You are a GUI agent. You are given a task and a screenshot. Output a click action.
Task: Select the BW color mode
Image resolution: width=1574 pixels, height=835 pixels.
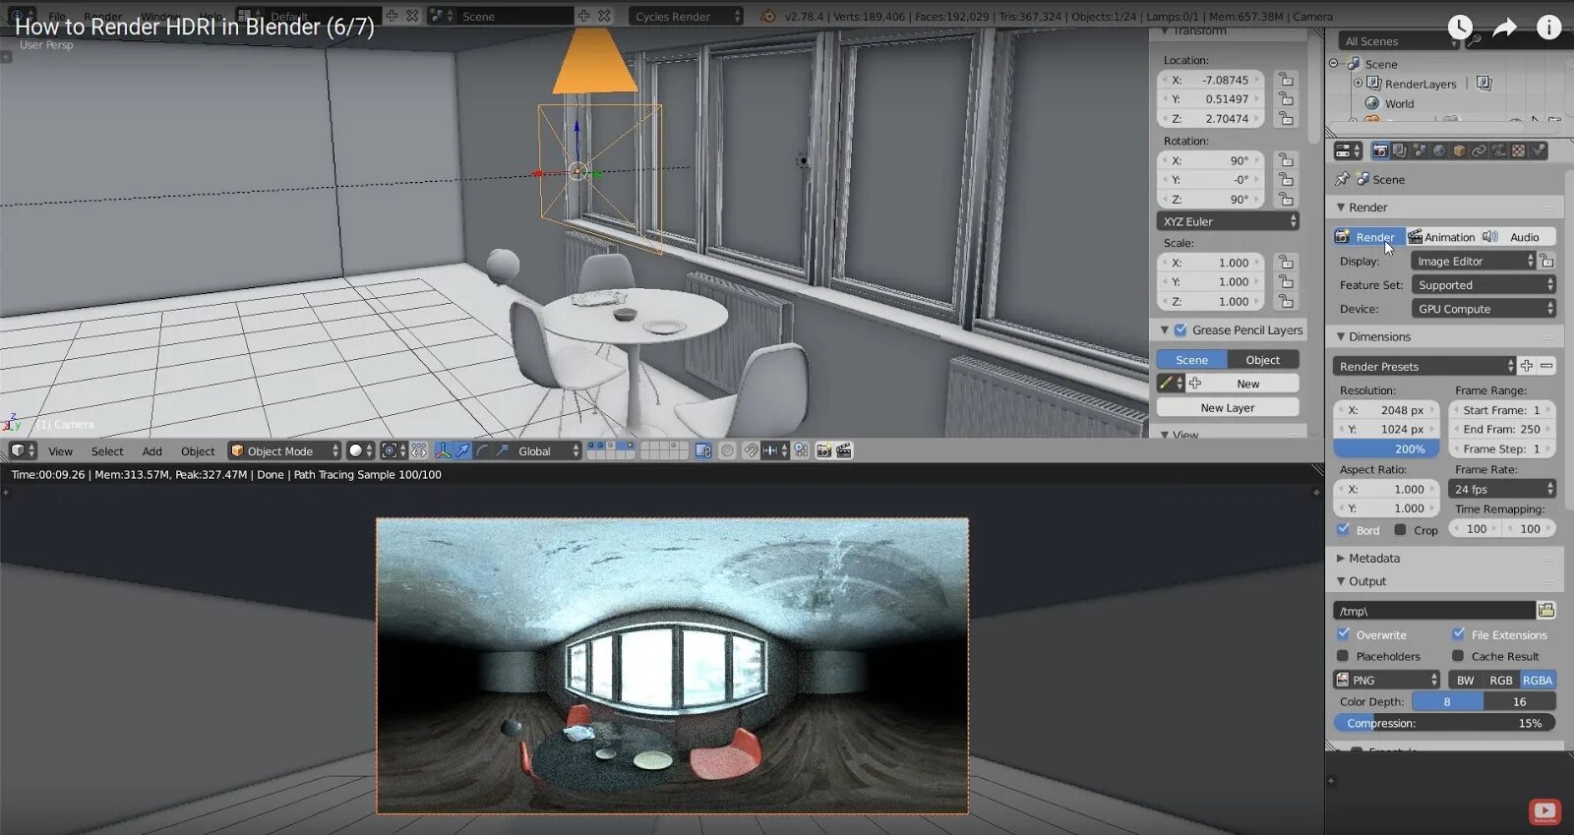coord(1466,680)
